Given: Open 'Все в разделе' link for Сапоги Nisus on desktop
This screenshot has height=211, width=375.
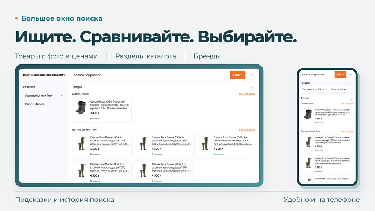Looking at the screenshot, I should (247, 94).
